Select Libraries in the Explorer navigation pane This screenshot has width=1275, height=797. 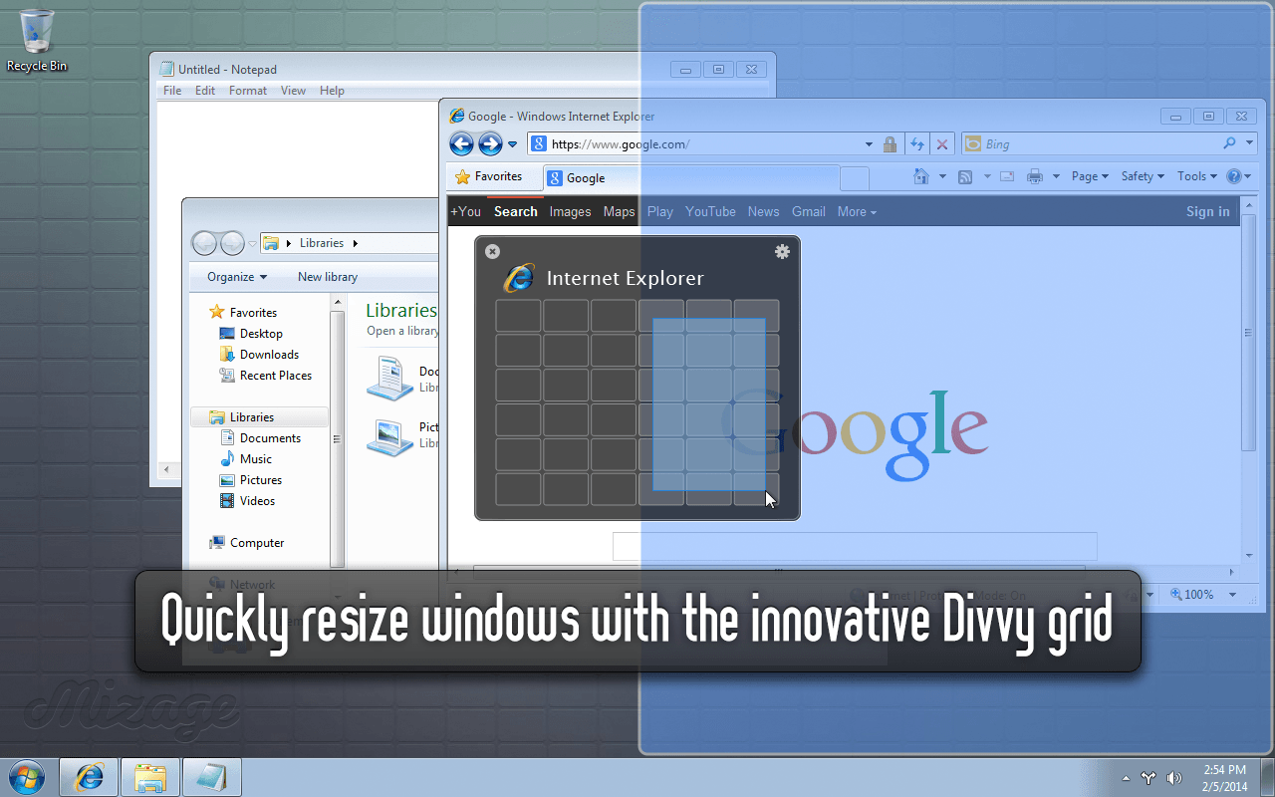pos(252,417)
